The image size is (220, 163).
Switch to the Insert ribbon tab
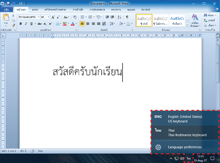click(x=35, y=9)
